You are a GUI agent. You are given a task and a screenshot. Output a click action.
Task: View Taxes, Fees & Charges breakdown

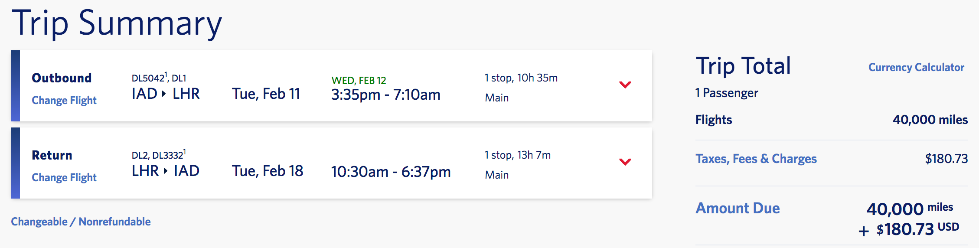click(x=756, y=159)
